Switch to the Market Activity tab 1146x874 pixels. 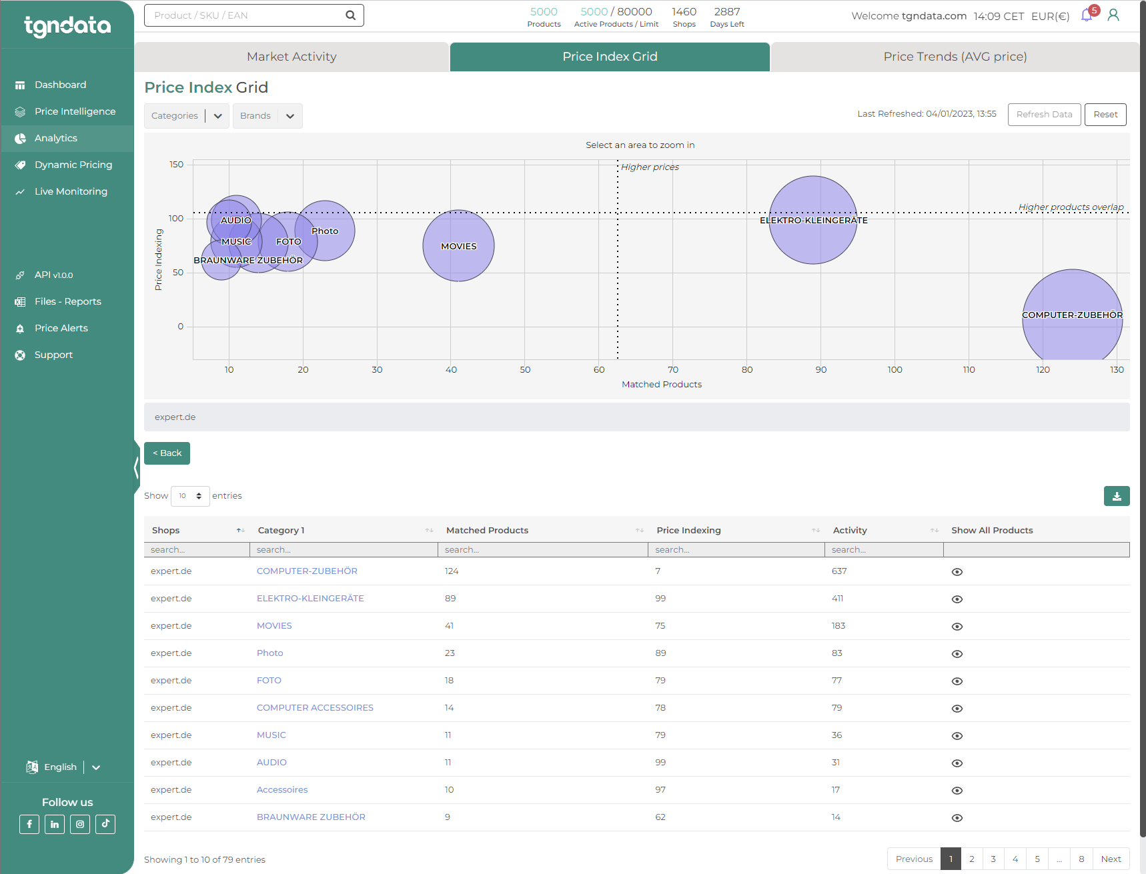292,57
